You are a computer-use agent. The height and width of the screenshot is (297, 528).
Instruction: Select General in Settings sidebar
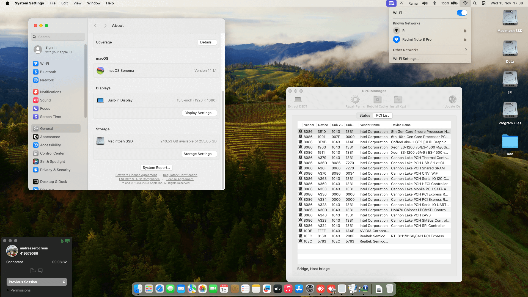[x=56, y=128]
